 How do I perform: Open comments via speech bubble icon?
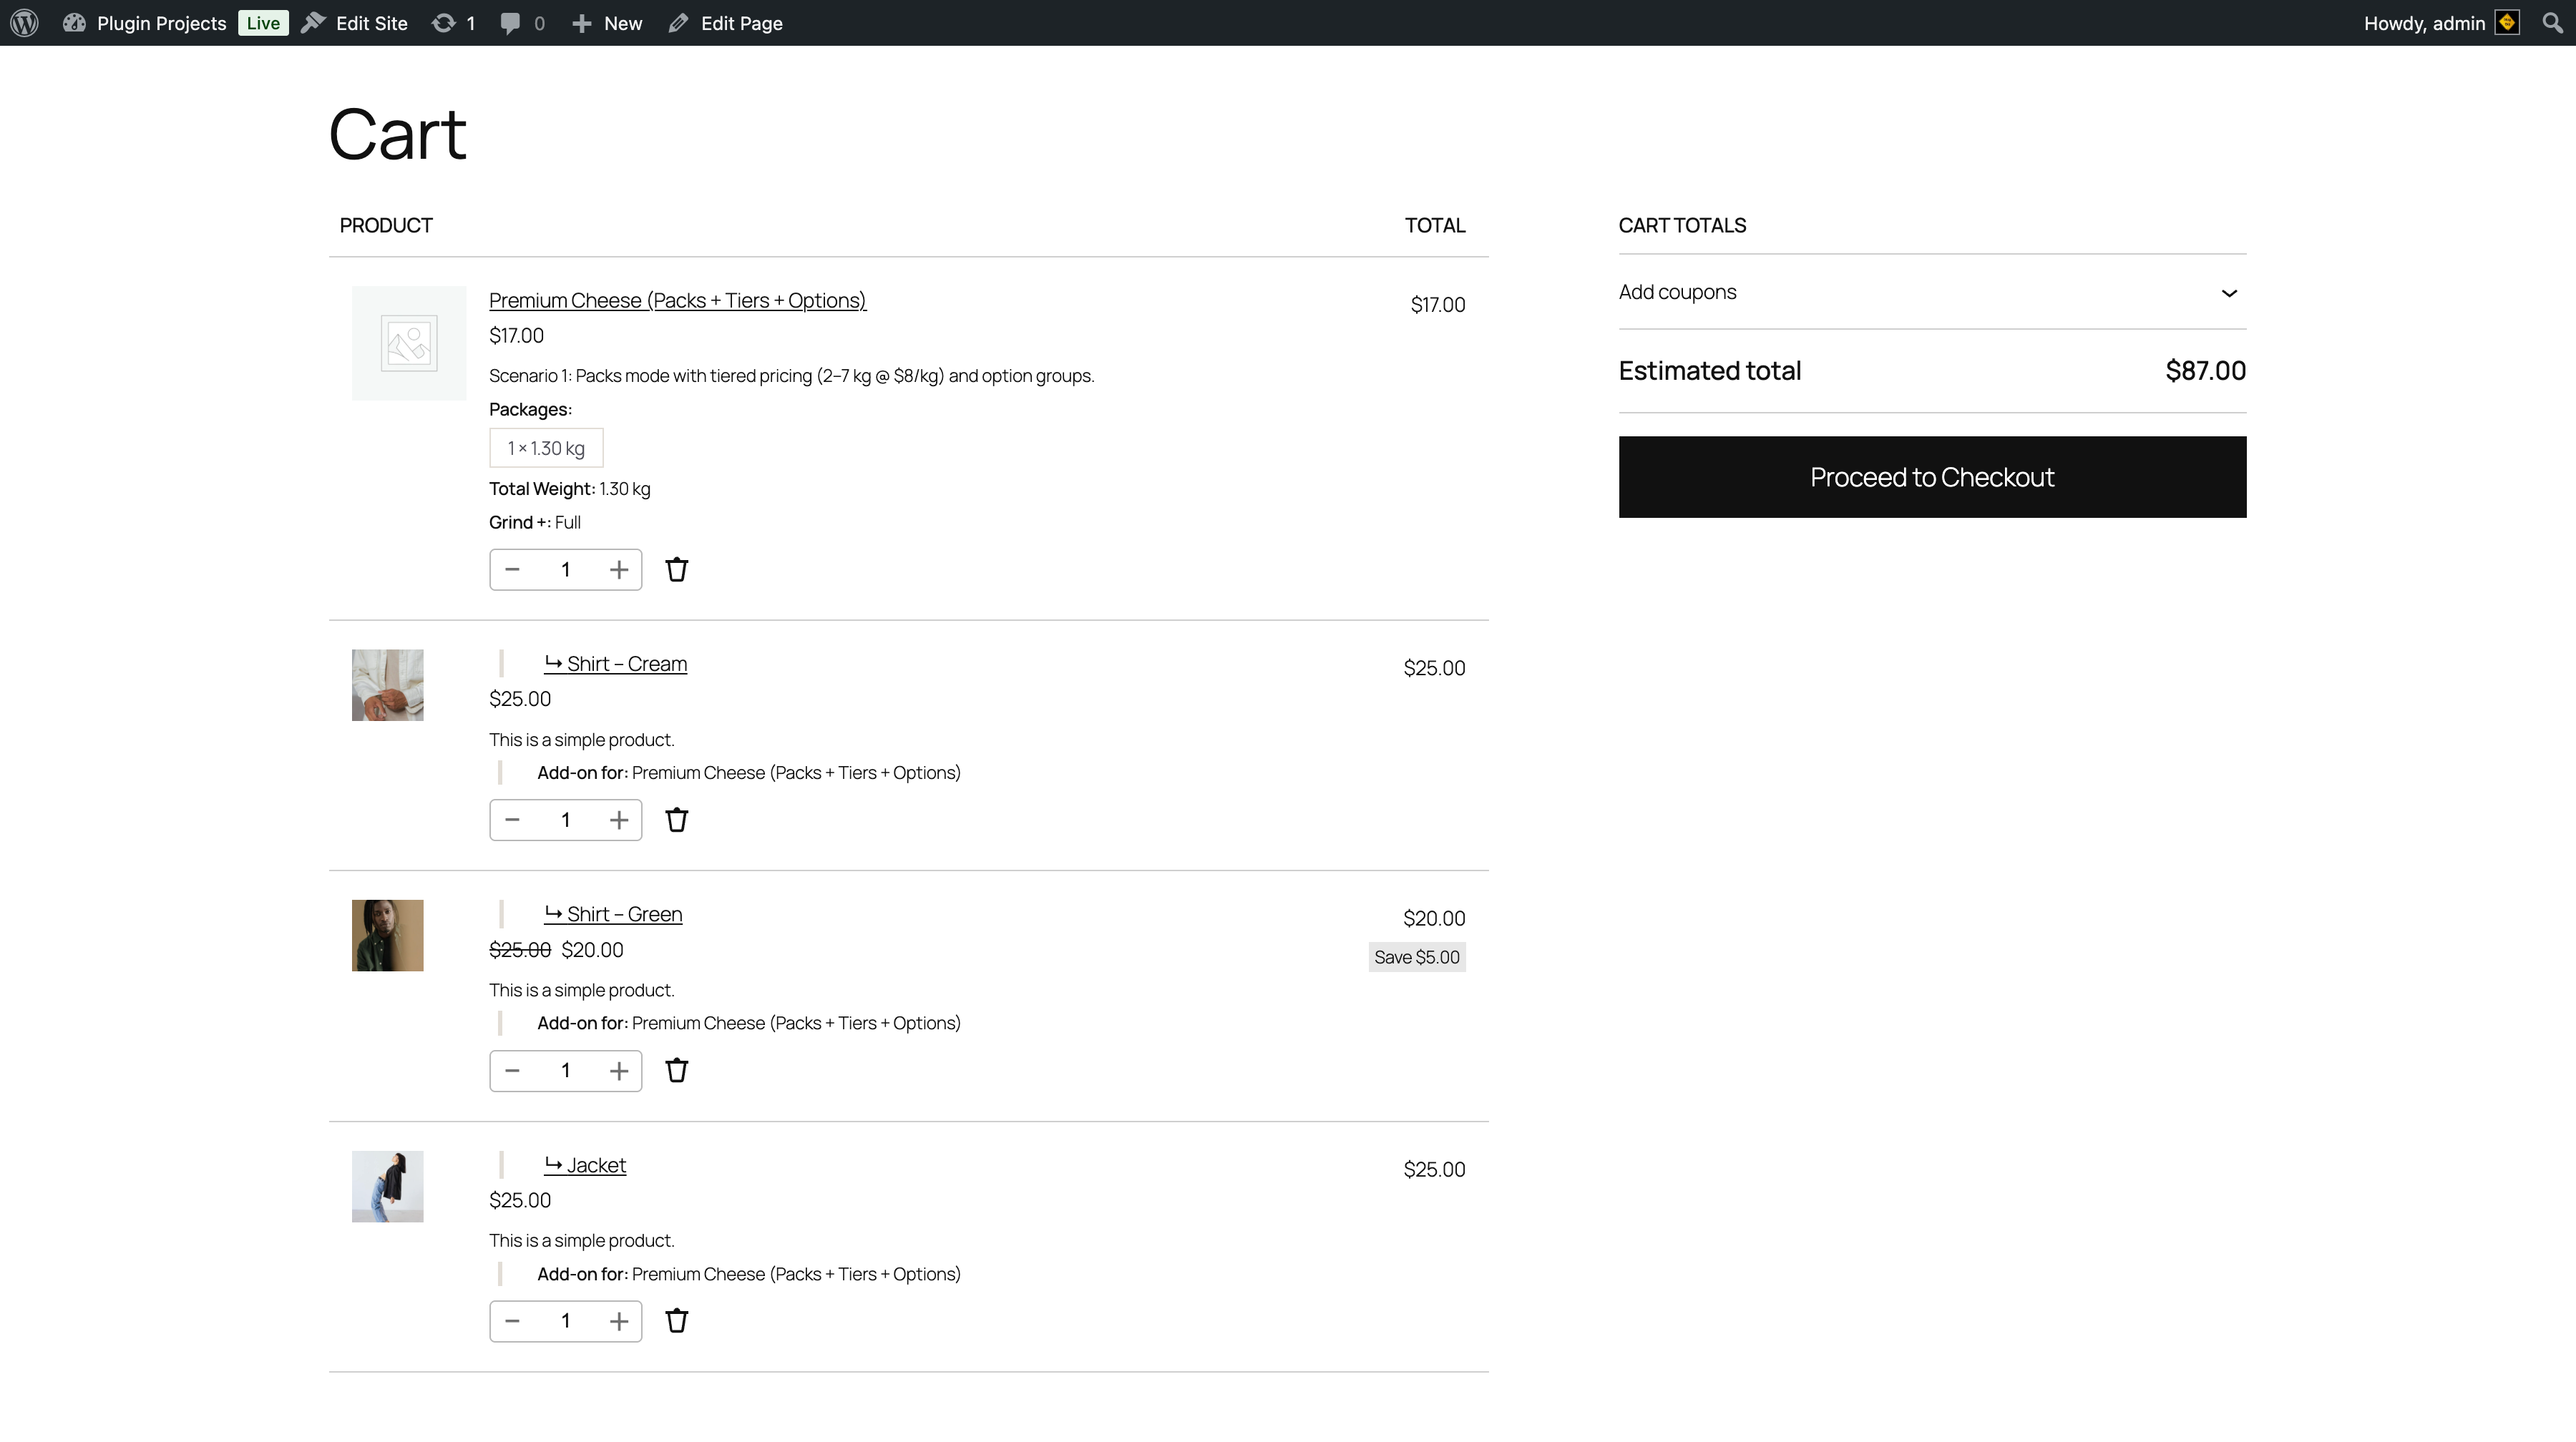click(x=512, y=22)
